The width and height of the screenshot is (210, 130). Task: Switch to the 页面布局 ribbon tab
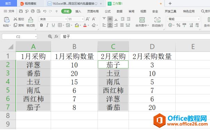pos(93,11)
